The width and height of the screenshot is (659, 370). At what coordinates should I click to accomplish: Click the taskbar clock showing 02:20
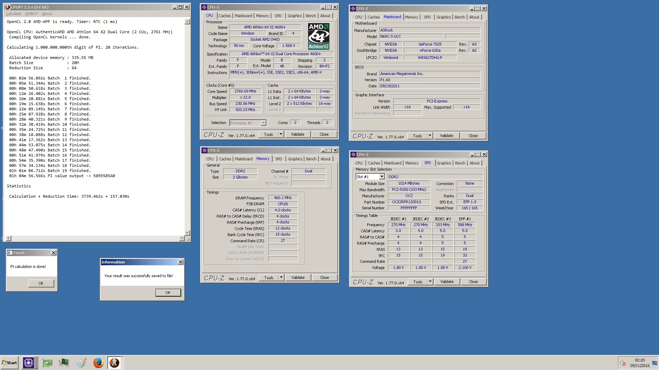point(640,360)
